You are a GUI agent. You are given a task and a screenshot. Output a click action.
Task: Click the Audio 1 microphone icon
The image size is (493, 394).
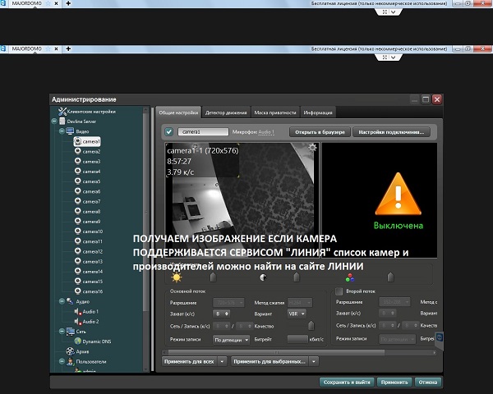(76, 312)
